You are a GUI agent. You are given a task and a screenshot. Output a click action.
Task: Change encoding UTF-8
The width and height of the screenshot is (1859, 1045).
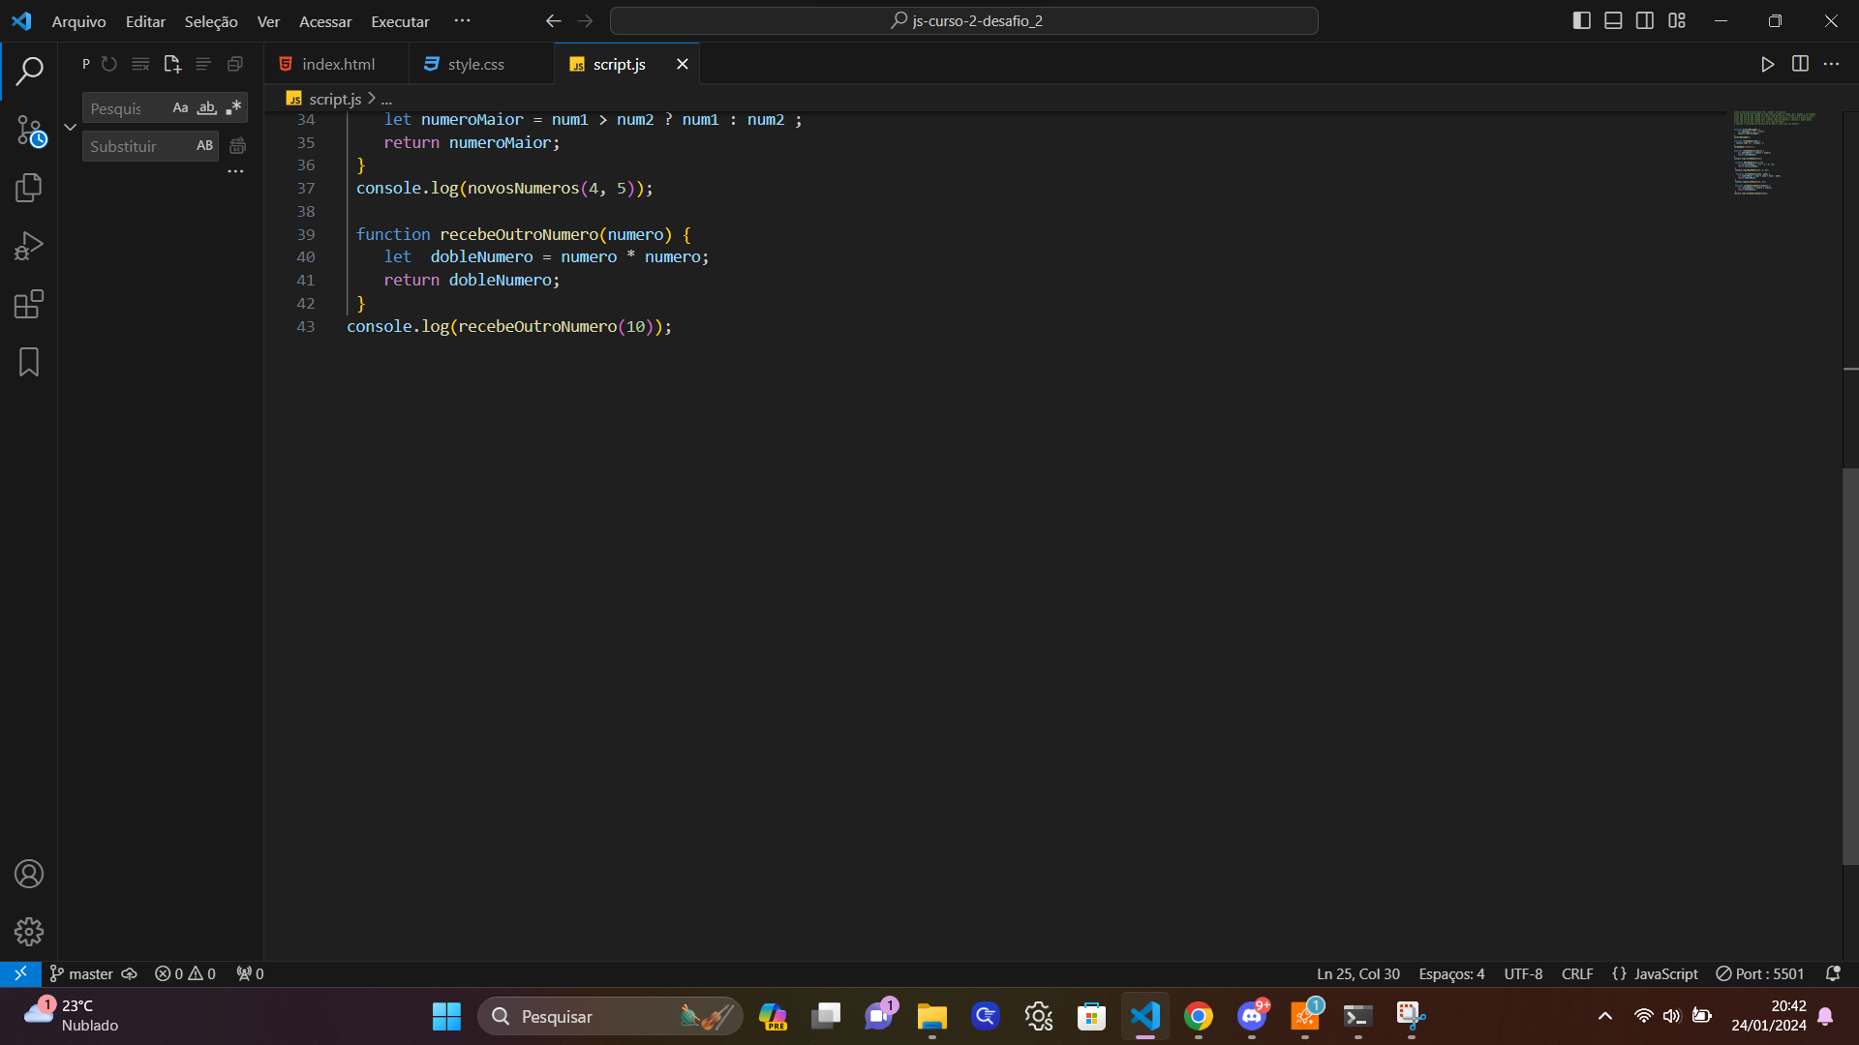1523,973
